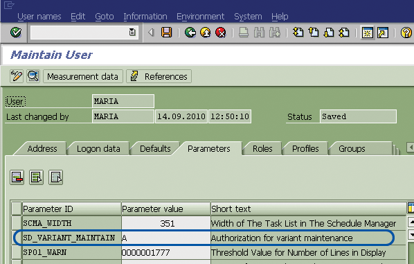The height and width of the screenshot is (264, 414).
Task: Cancel with the red X icon
Action: coord(221,33)
